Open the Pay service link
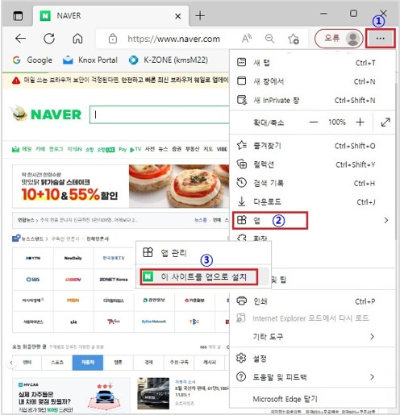 click(x=123, y=149)
